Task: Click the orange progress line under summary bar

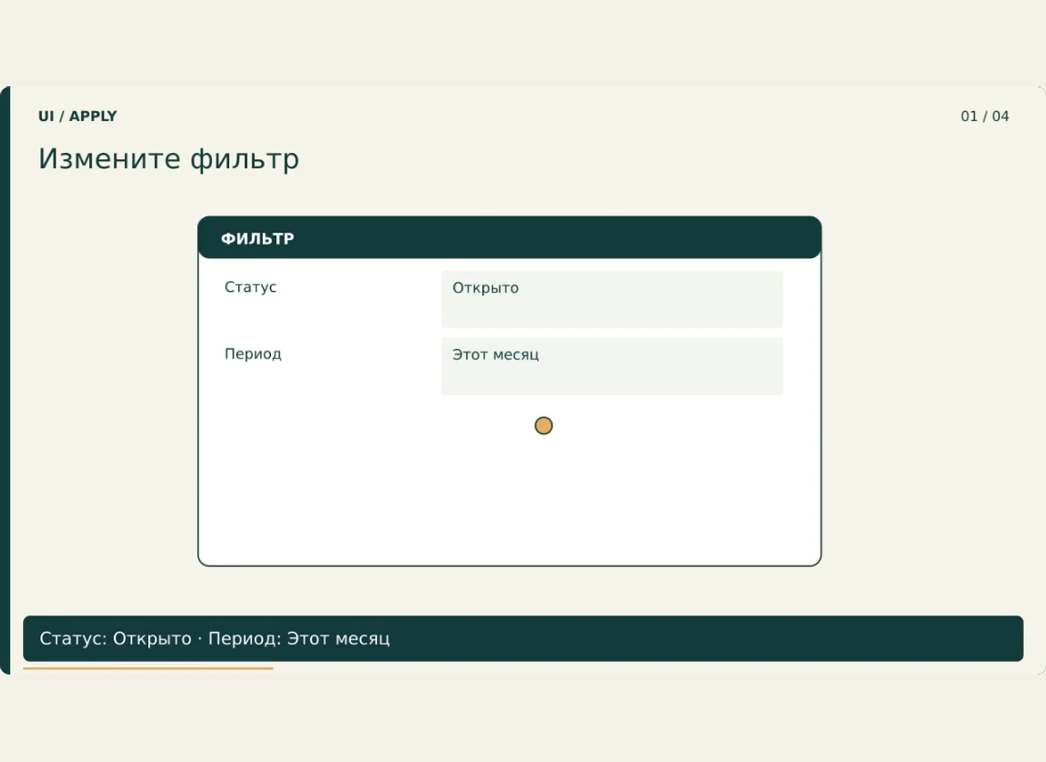Action: click(148, 668)
